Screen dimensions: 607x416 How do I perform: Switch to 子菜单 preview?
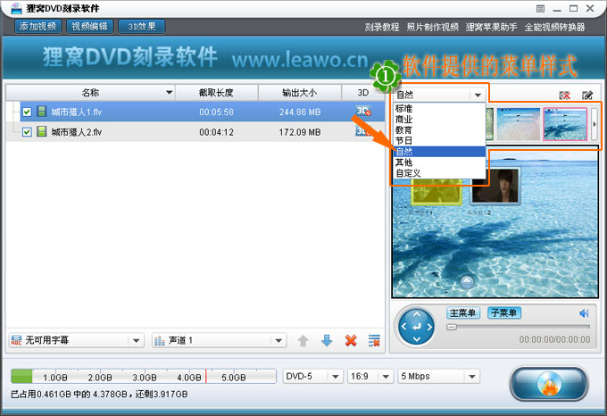pos(504,312)
